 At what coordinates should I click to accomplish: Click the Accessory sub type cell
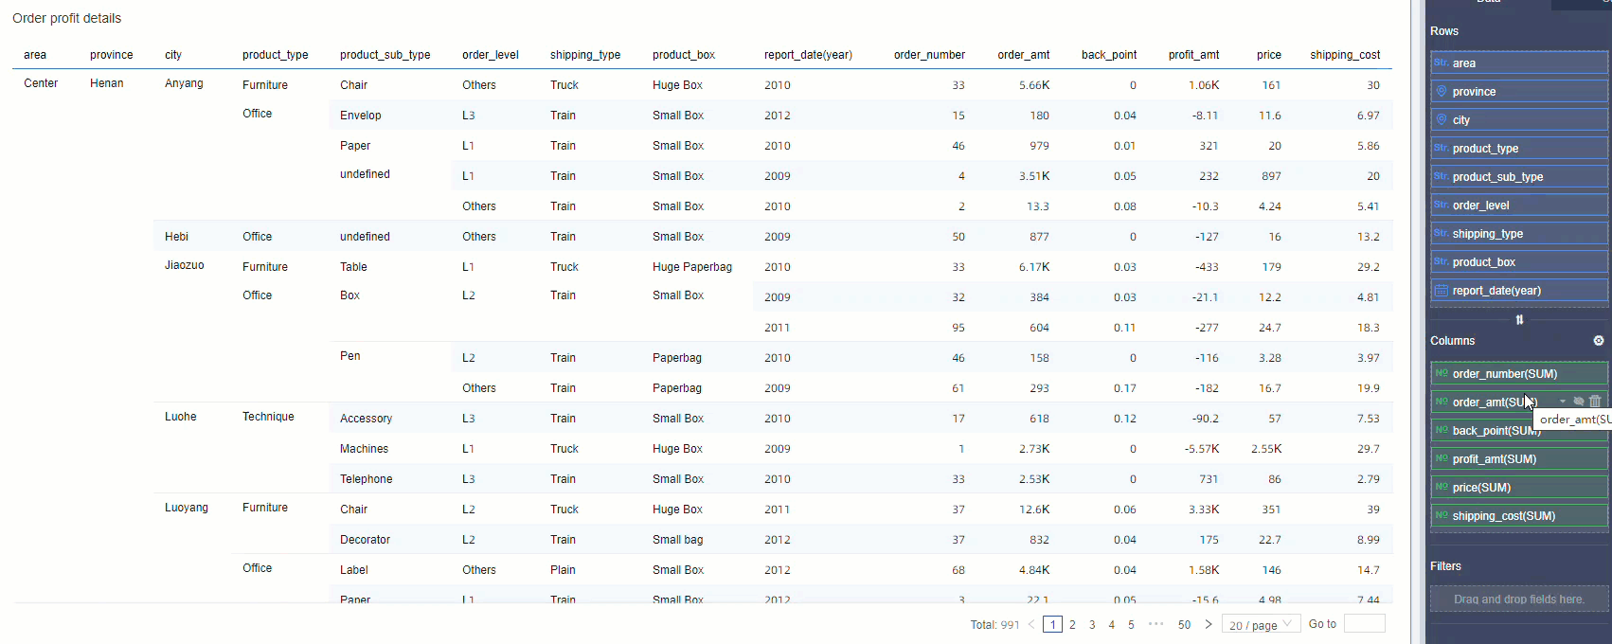coord(367,419)
